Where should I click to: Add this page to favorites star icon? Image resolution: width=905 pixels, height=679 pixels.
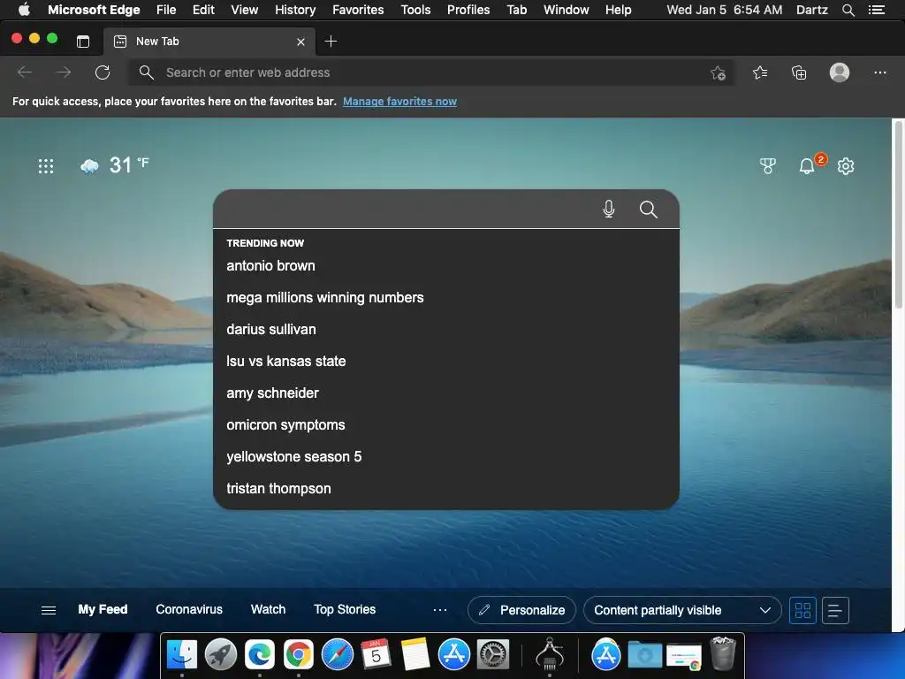(718, 72)
